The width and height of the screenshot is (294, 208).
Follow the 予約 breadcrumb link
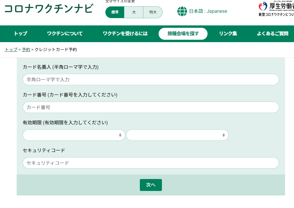click(26, 50)
